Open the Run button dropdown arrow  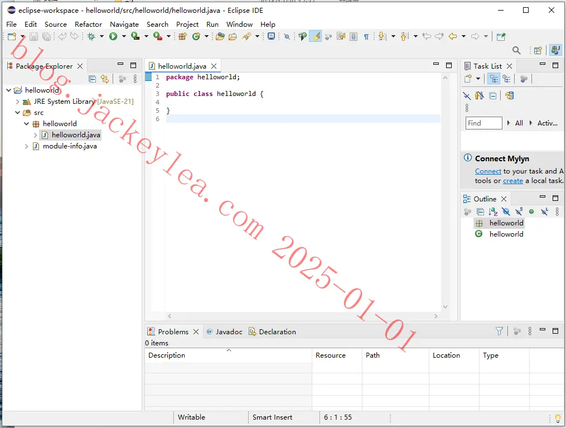click(x=124, y=36)
